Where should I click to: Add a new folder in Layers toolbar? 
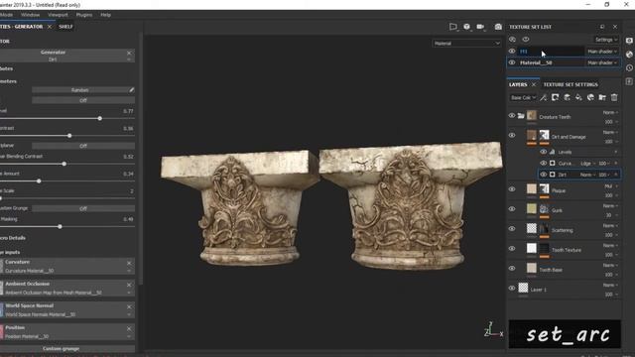coord(602,97)
